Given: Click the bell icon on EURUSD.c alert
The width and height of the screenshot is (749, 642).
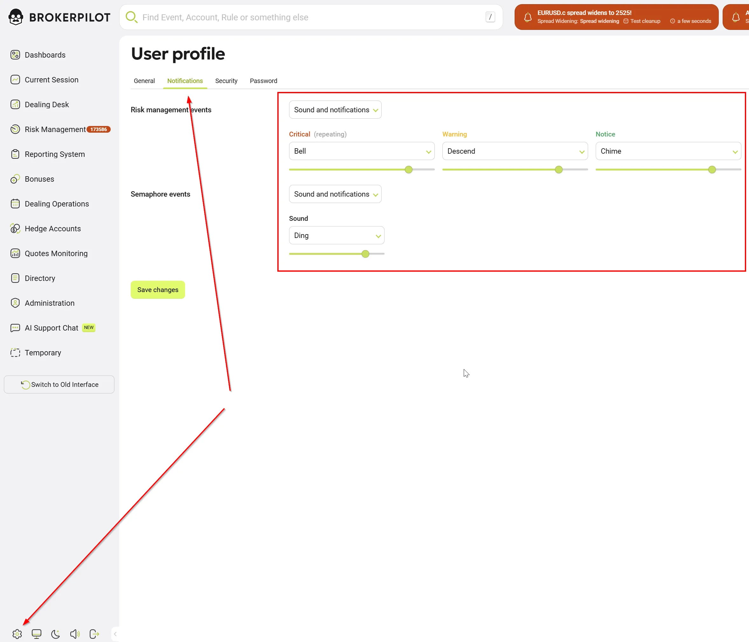Looking at the screenshot, I should point(528,17).
